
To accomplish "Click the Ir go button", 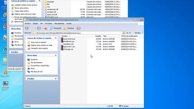I will [x=128, y=33].
